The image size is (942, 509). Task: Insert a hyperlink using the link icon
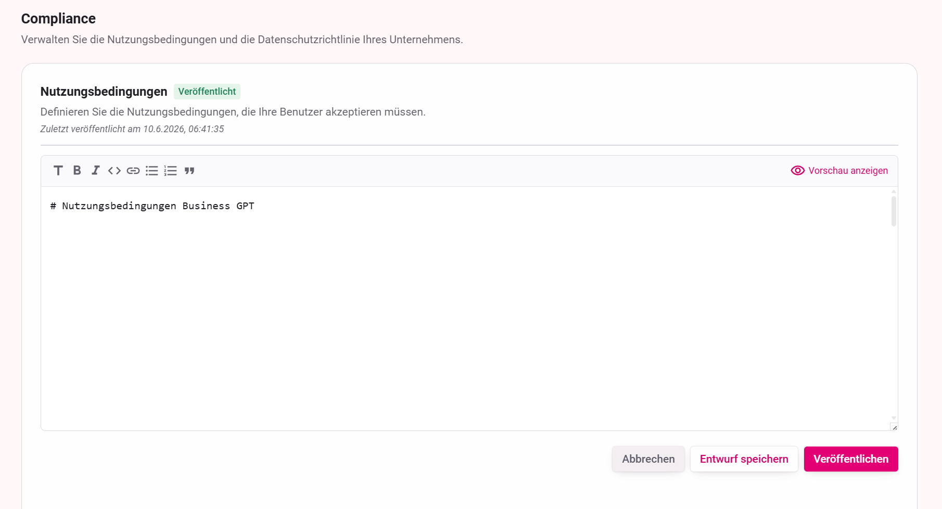click(x=133, y=171)
